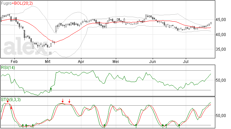Select the Mrt month label on the axis

(x=48, y=61)
